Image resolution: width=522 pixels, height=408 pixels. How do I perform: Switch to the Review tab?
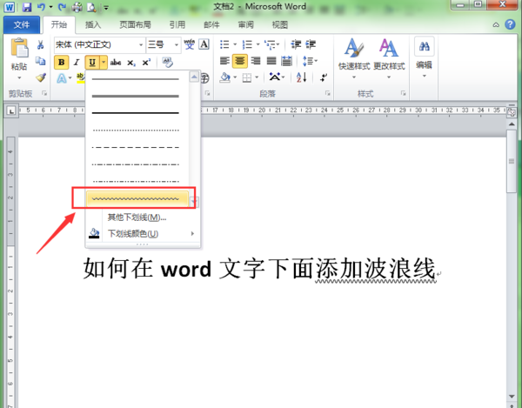[x=245, y=24]
